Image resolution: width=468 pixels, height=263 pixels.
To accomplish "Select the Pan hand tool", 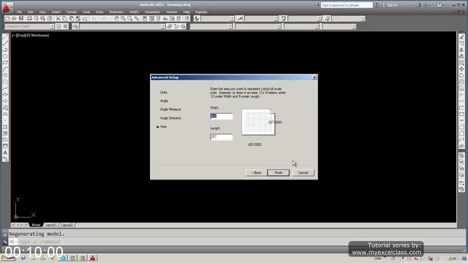I will pos(116,18).
